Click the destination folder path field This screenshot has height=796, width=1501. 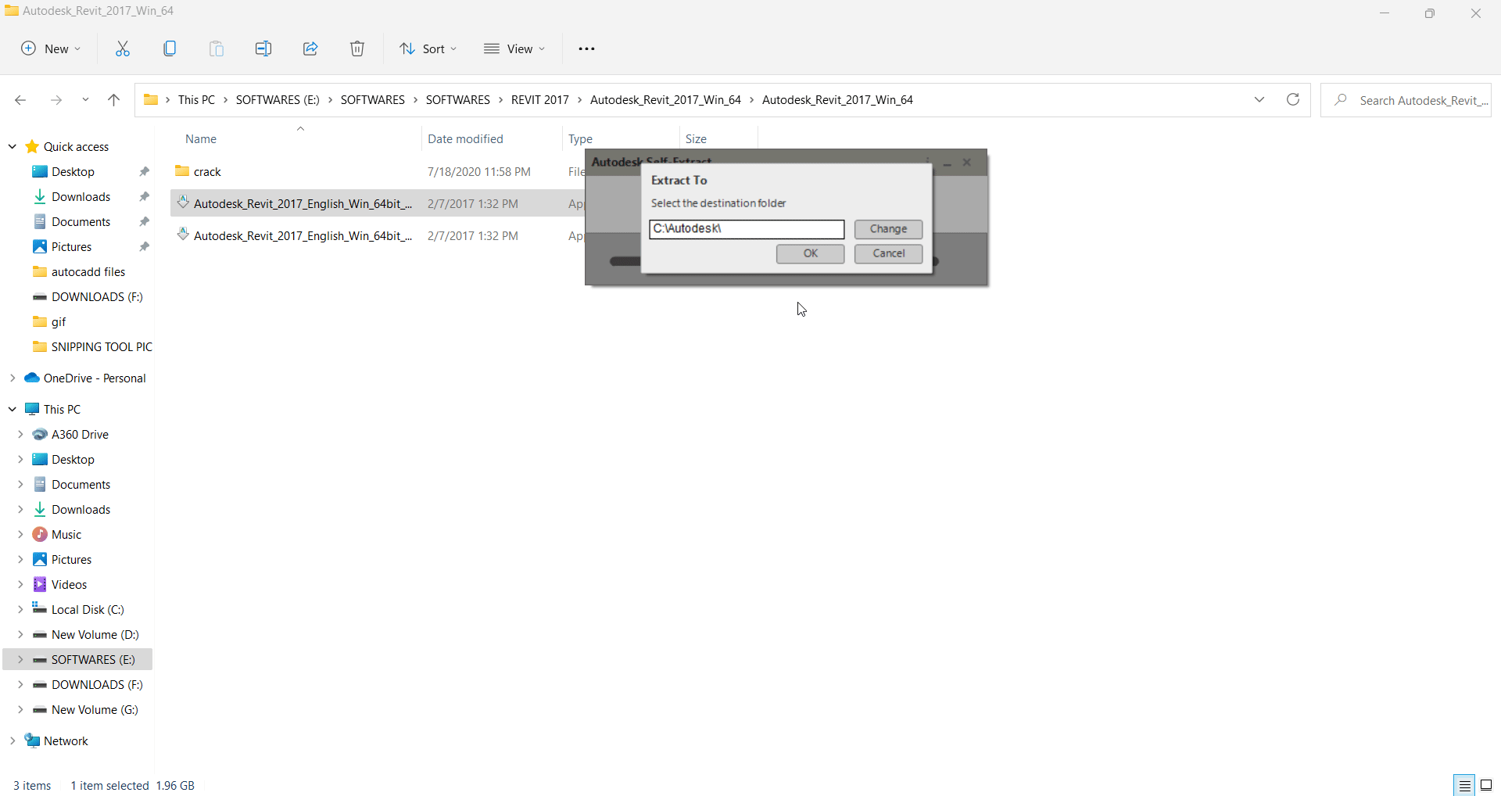point(747,229)
